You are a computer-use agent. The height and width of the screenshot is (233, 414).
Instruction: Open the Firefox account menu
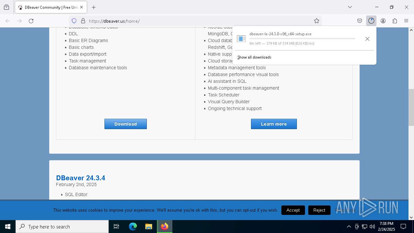383,21
